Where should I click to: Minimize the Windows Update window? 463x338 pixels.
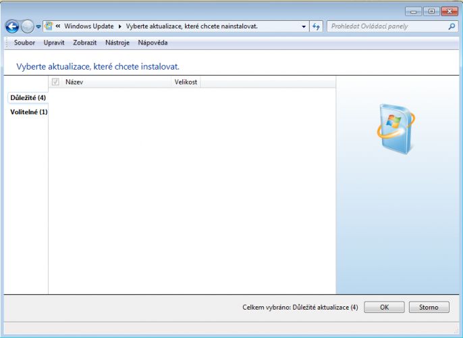pyautogui.click(x=413, y=11)
